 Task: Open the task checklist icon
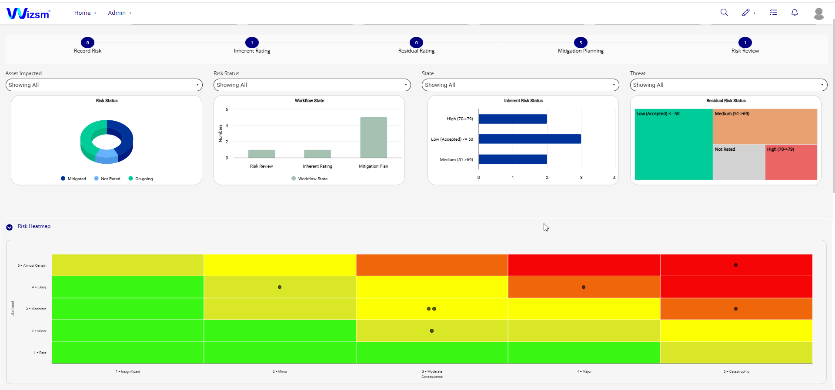pyautogui.click(x=773, y=13)
